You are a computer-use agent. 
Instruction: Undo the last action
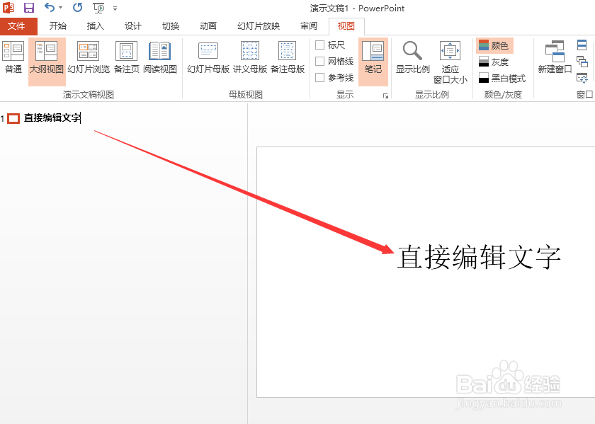coord(50,7)
